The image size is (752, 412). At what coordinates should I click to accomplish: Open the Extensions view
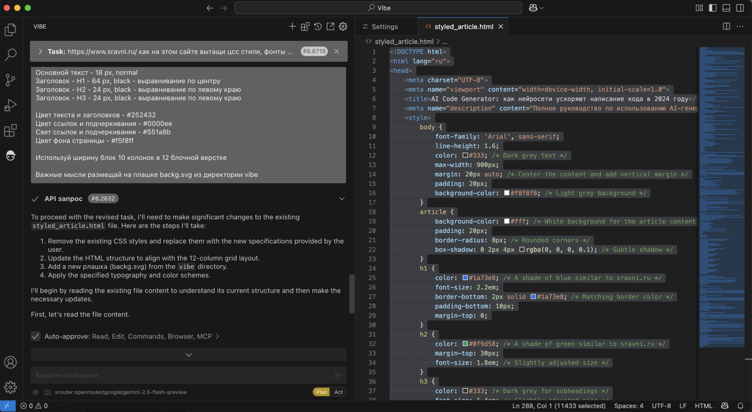[11, 130]
